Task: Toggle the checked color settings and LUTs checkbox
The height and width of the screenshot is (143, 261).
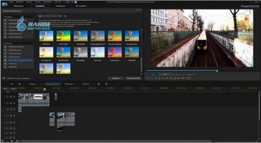Action: click(x=5, y=61)
